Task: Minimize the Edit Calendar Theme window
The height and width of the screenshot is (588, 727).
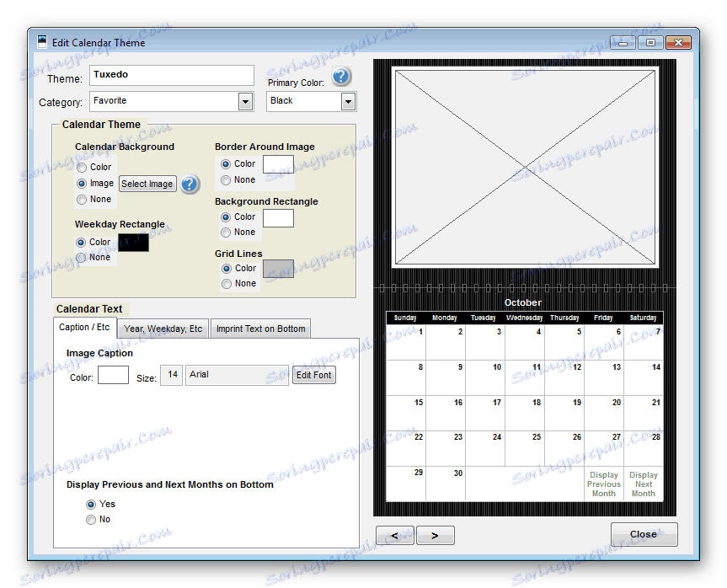Action: (623, 43)
